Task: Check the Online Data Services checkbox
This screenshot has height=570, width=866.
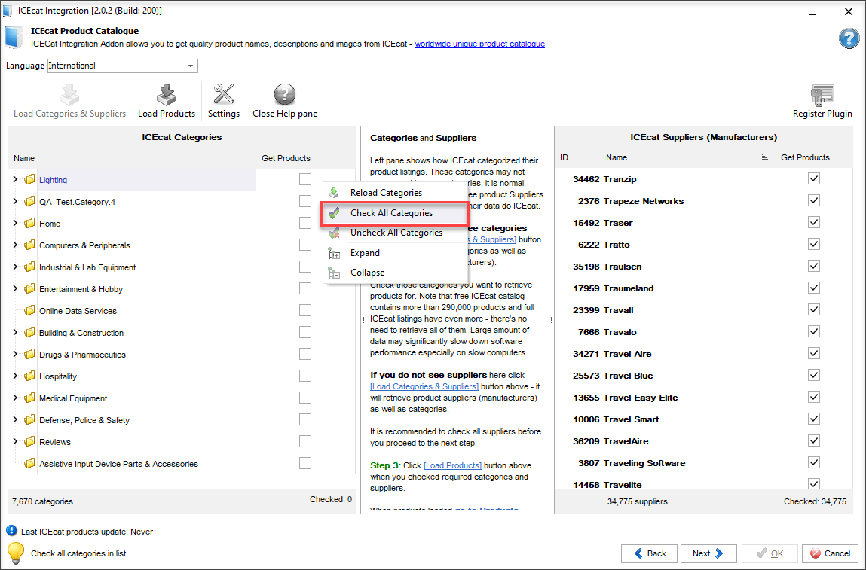Action: pos(304,310)
